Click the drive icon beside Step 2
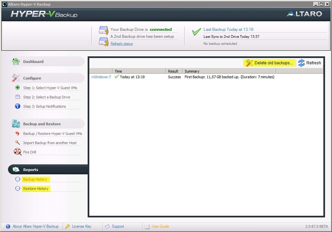The height and width of the screenshot is (232, 332). [18, 97]
